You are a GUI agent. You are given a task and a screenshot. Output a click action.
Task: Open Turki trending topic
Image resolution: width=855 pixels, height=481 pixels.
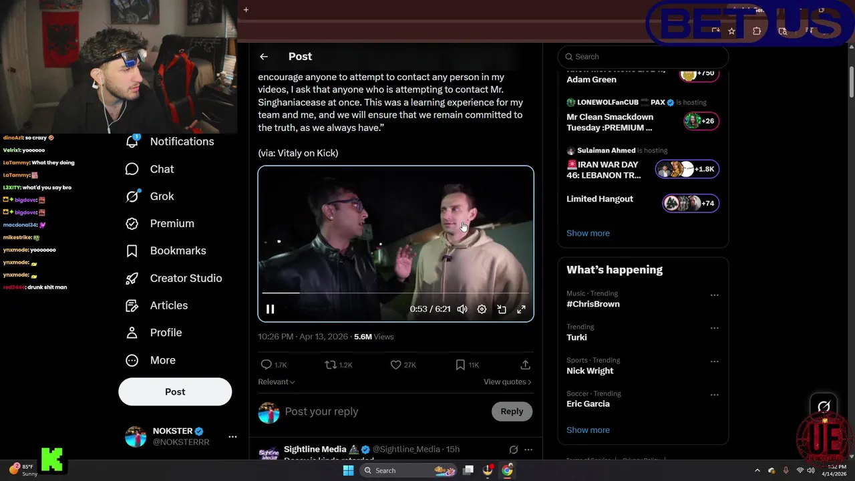click(x=576, y=337)
